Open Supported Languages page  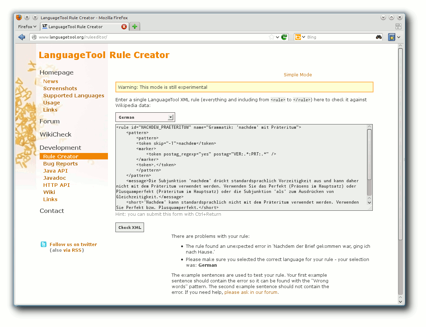[x=74, y=96]
